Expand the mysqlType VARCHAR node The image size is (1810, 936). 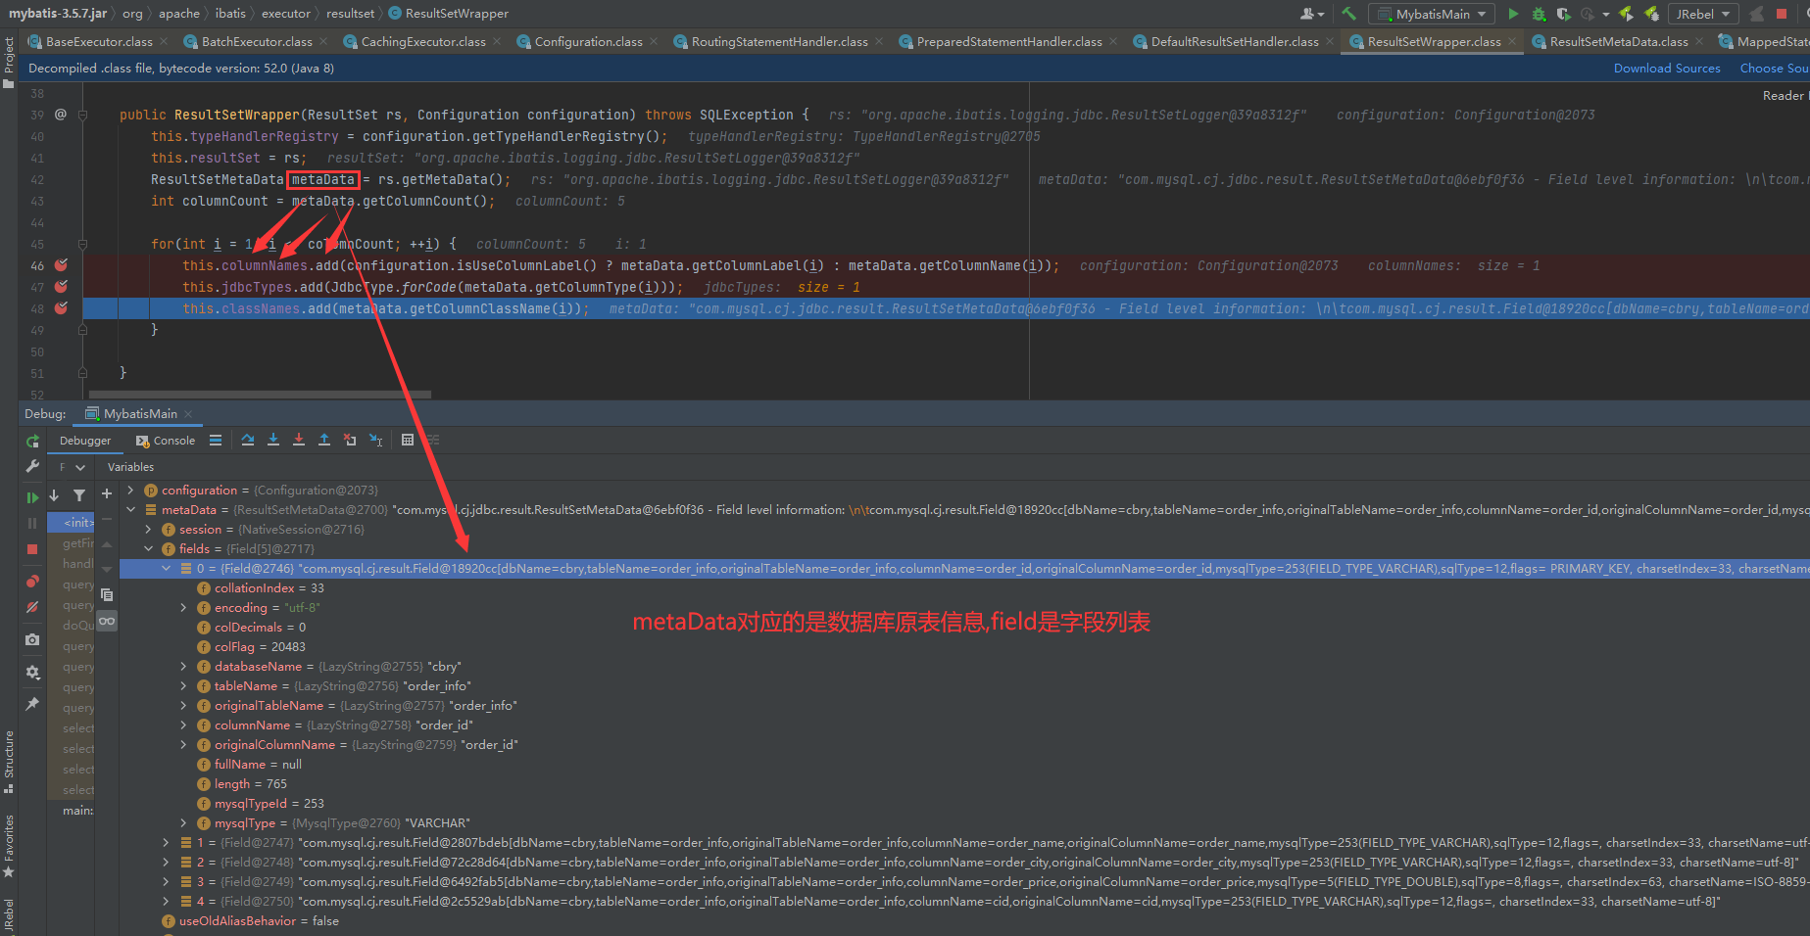click(184, 823)
